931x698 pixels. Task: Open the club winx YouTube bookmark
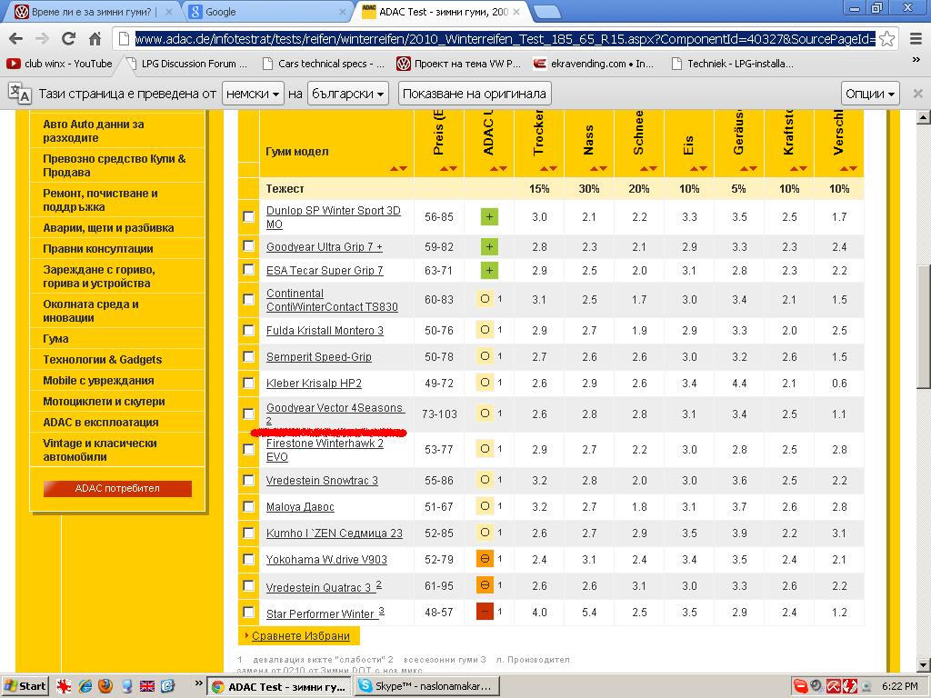pos(60,64)
